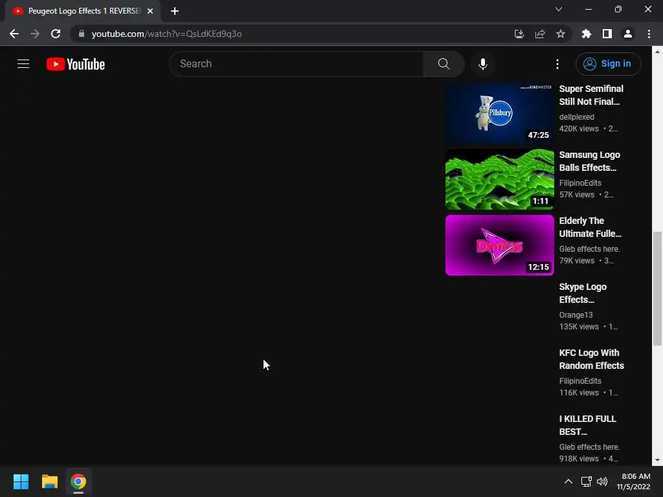Toggle Chrome side panel
The image size is (663, 497).
607,34
